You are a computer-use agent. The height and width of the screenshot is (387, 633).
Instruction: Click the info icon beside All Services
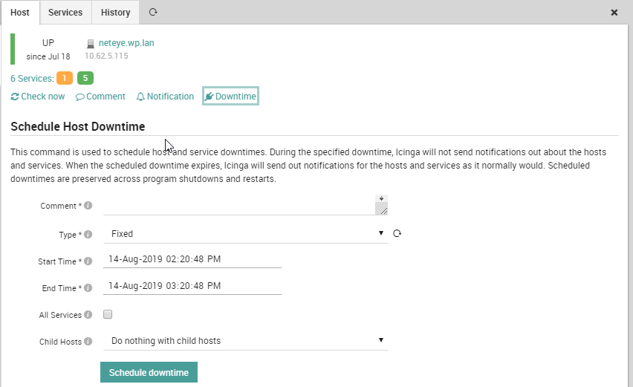tap(88, 314)
